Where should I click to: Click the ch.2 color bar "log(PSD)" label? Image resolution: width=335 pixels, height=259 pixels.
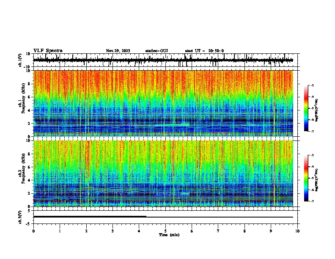click(x=317, y=180)
